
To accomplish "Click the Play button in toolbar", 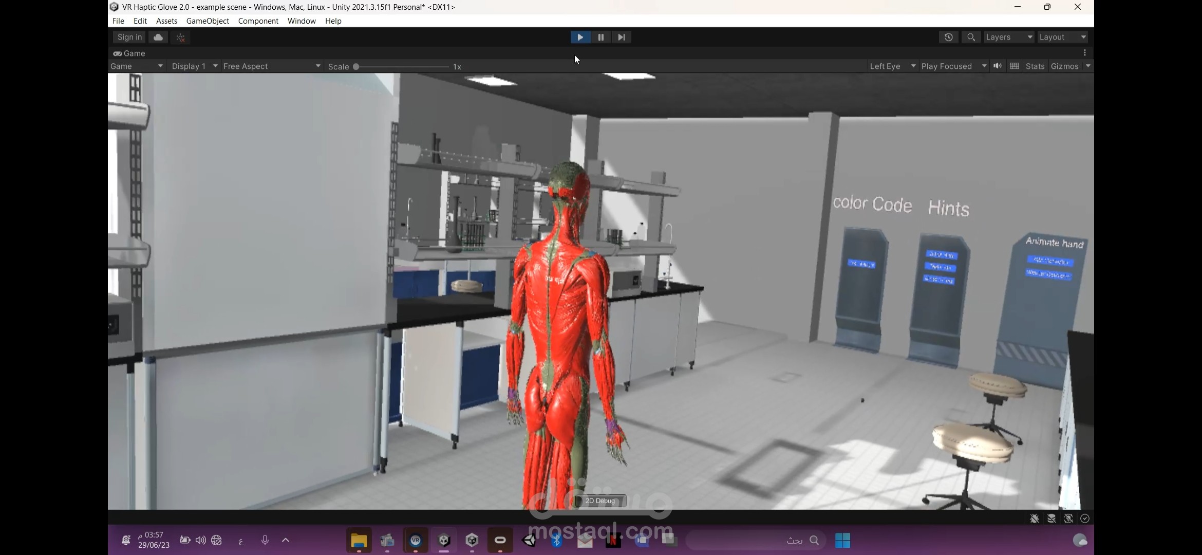I will pyautogui.click(x=580, y=37).
